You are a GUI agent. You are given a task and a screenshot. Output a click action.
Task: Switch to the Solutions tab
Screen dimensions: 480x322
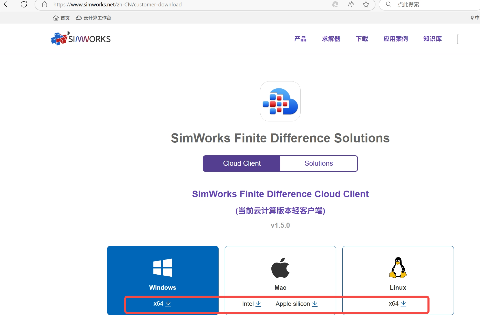(x=319, y=163)
